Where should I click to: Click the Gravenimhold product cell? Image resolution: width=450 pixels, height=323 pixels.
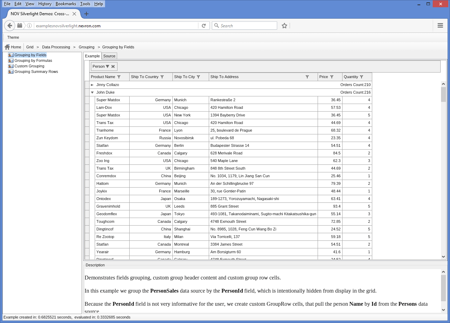pos(112,206)
